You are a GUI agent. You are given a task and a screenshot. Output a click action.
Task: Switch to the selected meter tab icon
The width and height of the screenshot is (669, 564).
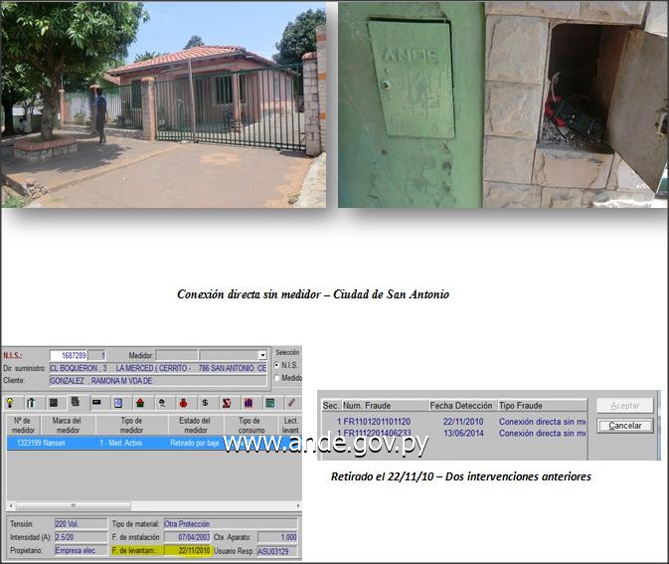coord(75,403)
